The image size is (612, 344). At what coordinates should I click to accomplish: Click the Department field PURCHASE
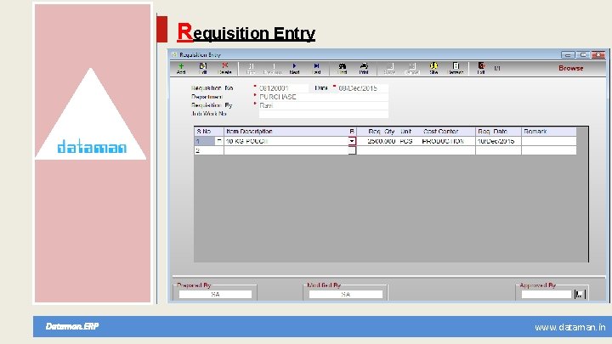324,97
